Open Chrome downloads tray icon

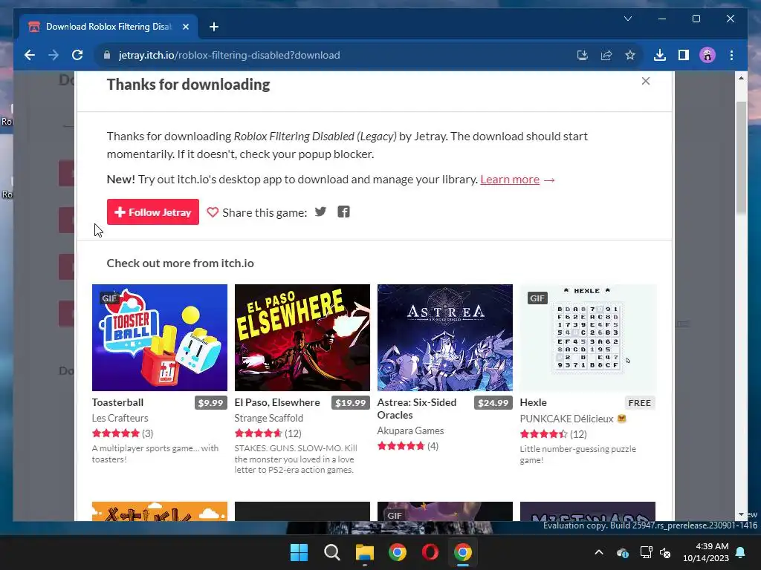pos(660,55)
